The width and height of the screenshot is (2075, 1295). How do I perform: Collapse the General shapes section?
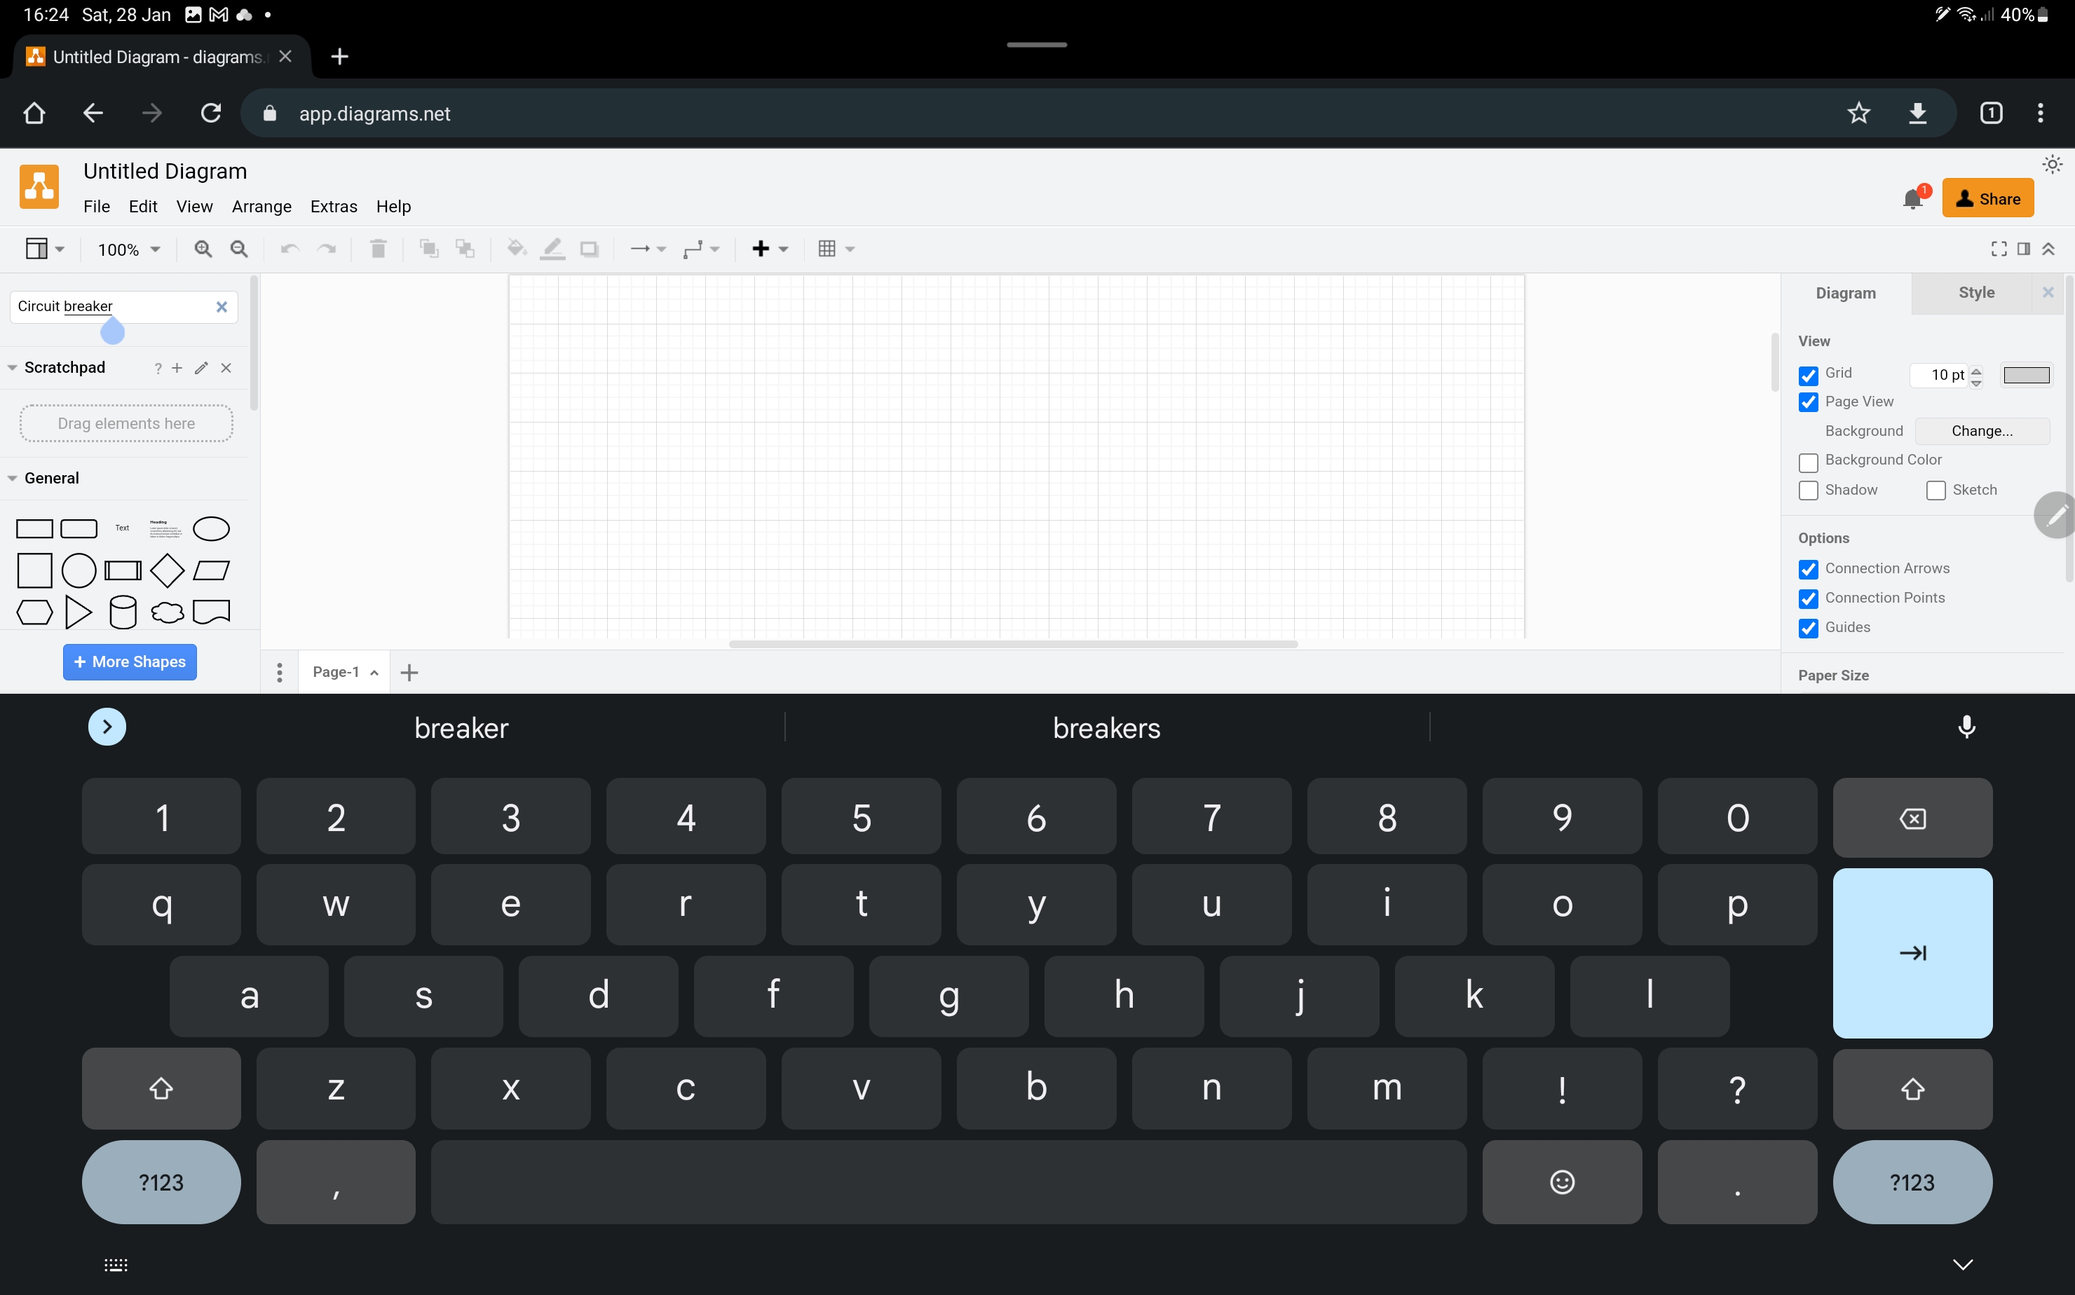pos(12,477)
